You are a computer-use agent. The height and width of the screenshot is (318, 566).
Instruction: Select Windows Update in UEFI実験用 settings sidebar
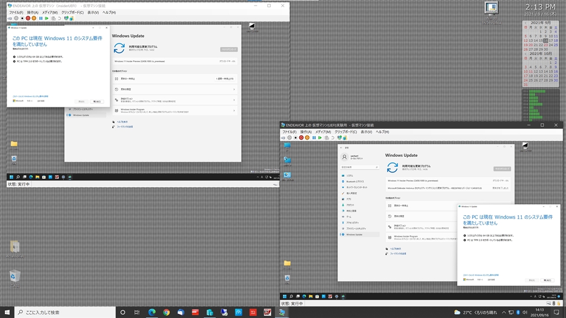pyautogui.click(x=359, y=234)
